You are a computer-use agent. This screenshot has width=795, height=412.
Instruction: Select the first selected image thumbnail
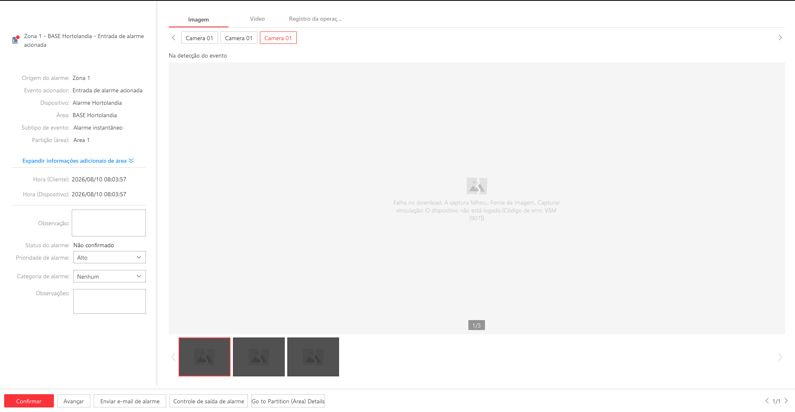(204, 357)
